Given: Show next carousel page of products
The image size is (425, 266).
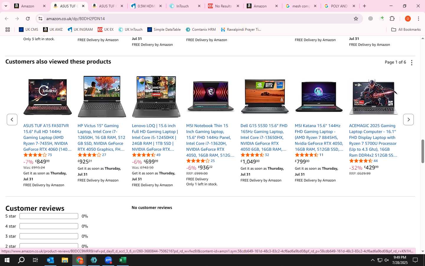Looking at the screenshot, I should (x=408, y=119).
